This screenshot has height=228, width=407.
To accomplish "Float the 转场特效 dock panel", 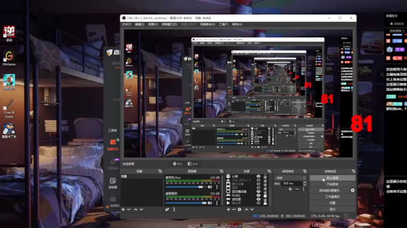I will pyautogui.click(x=305, y=171).
